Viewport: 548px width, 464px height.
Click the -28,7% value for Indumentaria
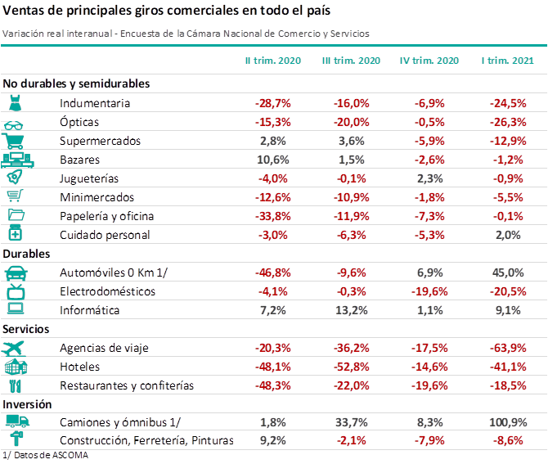pos(273,103)
